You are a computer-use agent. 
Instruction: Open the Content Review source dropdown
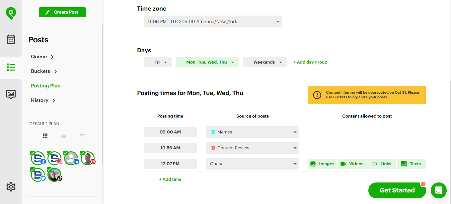[252, 148]
